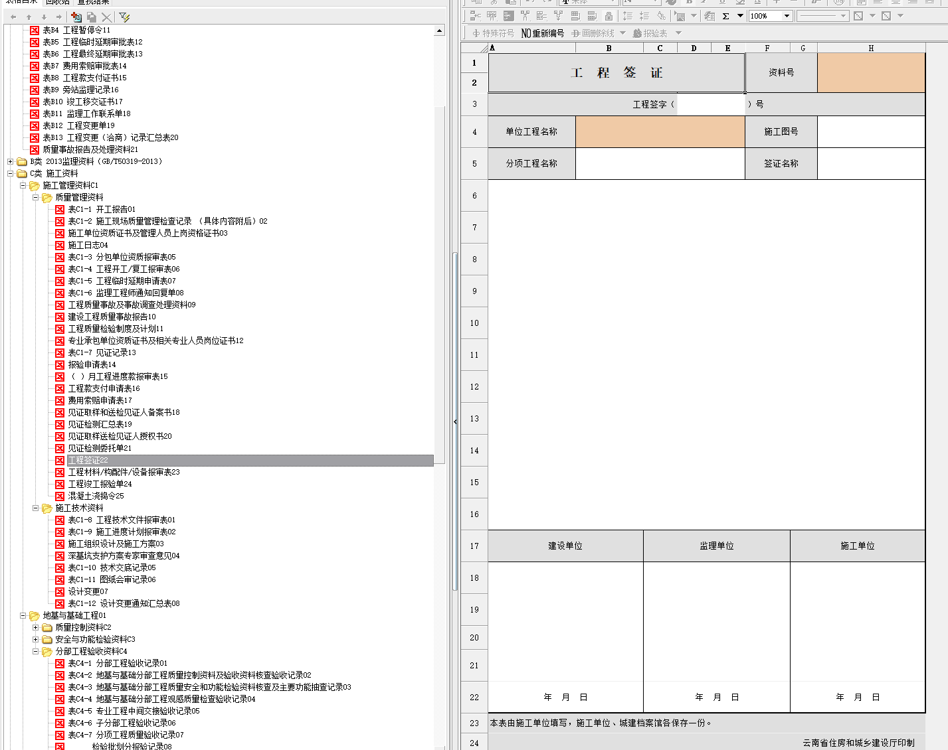948x750 pixels.
Task: Select 见证检测汇总表19
Action: 100,424
